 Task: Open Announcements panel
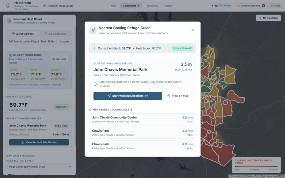251,6
